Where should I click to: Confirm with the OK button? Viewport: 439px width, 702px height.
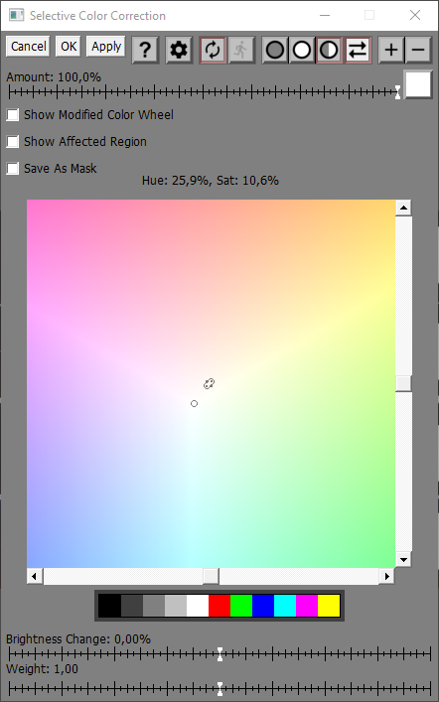[x=69, y=47]
